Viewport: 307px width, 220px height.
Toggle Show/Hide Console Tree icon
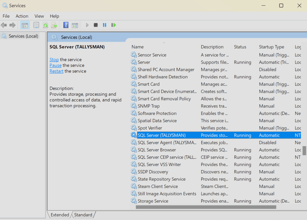[25, 25]
